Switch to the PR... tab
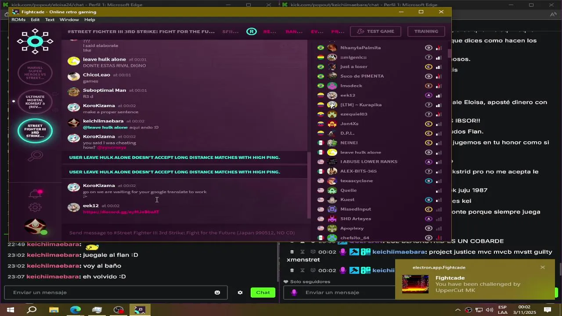Viewport: 562px width, 316px height. 338,32
